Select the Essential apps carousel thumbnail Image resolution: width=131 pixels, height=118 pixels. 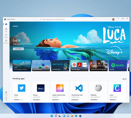[79, 66]
